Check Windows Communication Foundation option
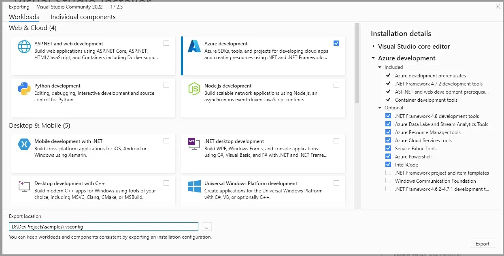The height and width of the screenshot is (256, 504). 388,181
